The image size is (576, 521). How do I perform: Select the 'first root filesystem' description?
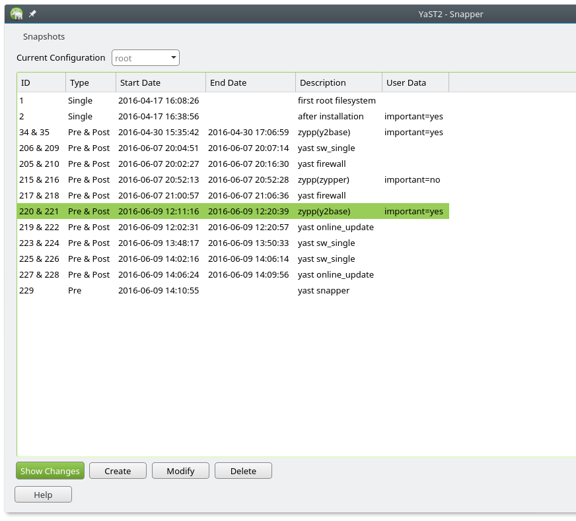click(337, 100)
